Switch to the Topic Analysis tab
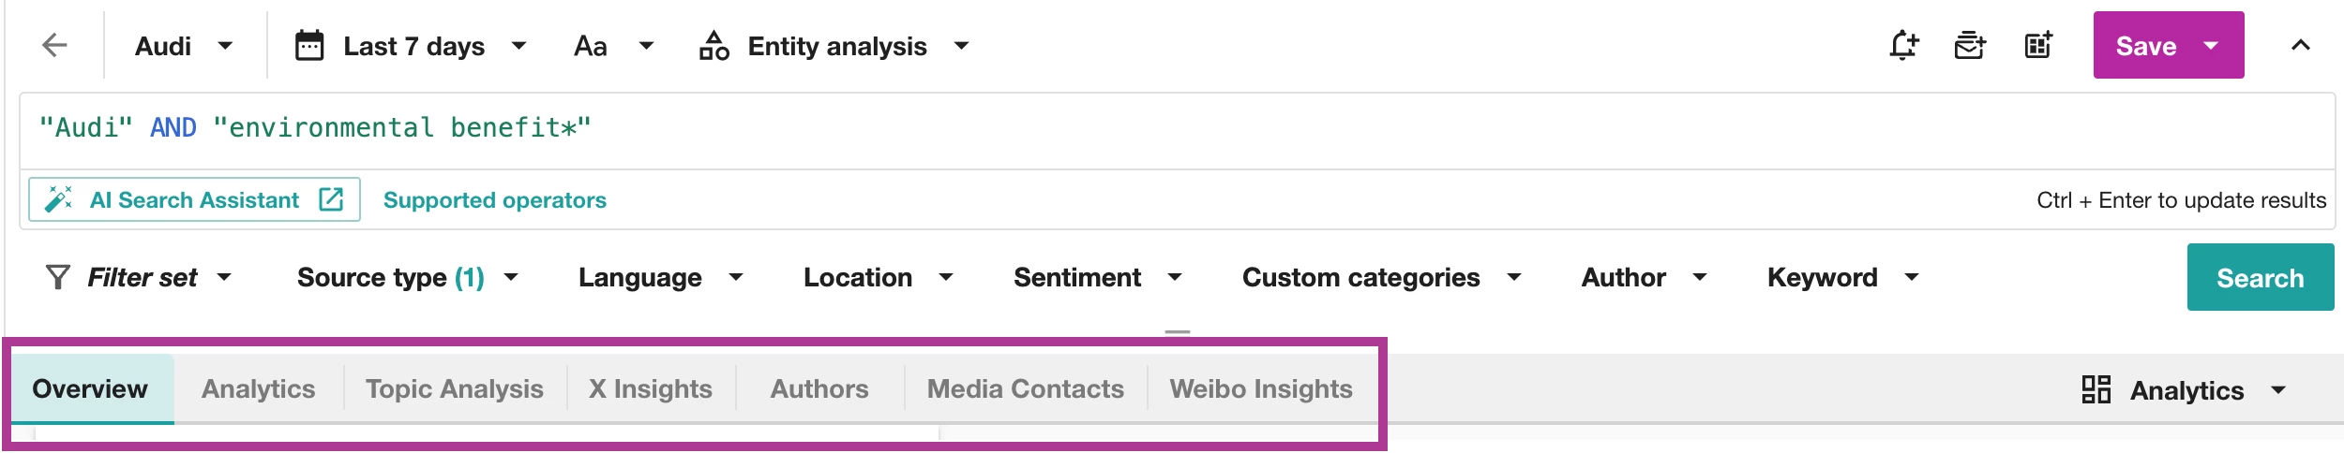The width and height of the screenshot is (2344, 453). click(x=455, y=388)
